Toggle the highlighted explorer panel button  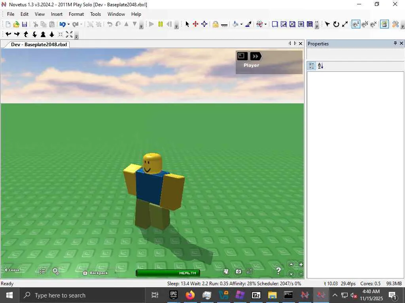tap(384, 24)
